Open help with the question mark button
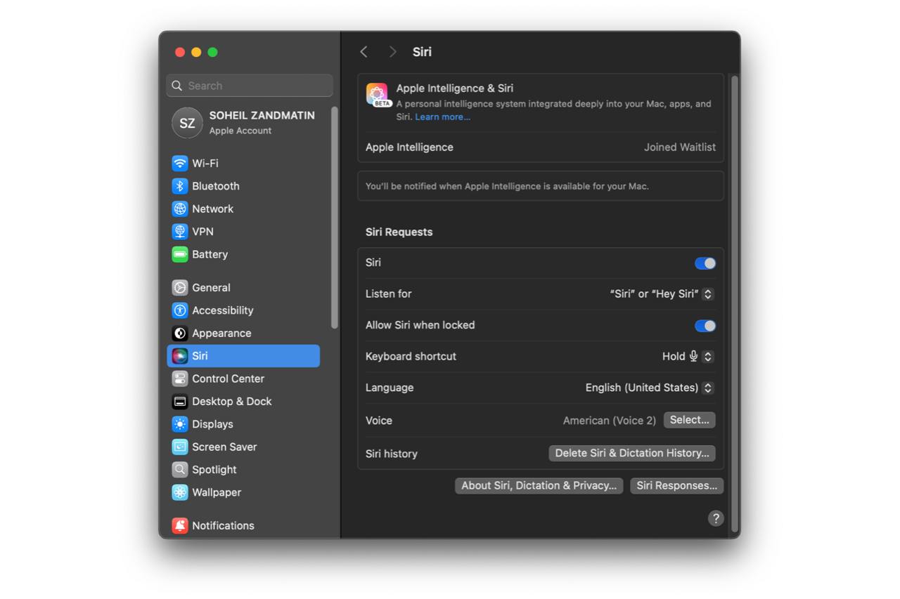Viewport: 900px width, 599px height. point(716,518)
